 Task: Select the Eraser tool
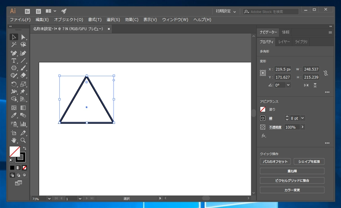coord(23,75)
